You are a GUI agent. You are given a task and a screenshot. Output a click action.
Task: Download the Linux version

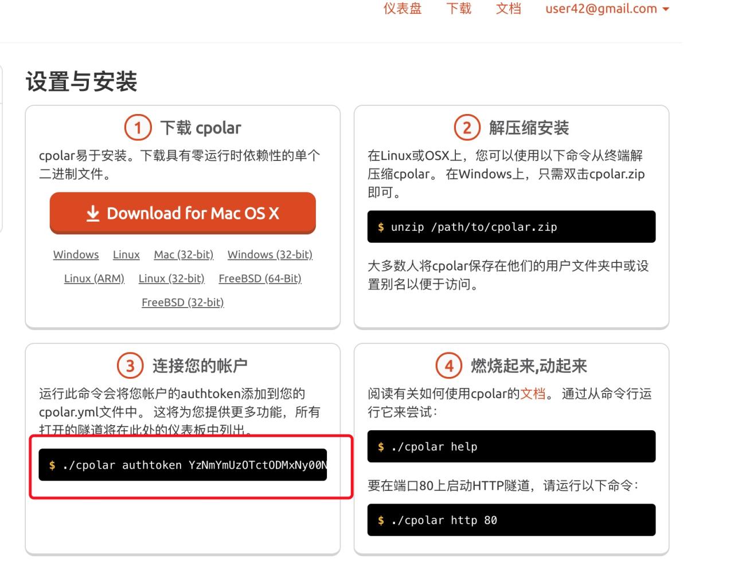126,254
